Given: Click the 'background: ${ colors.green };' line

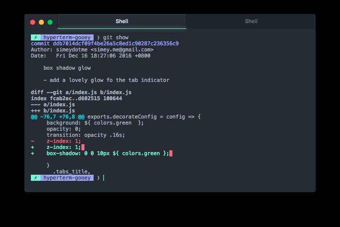Looking at the screenshot, I should (95, 123).
